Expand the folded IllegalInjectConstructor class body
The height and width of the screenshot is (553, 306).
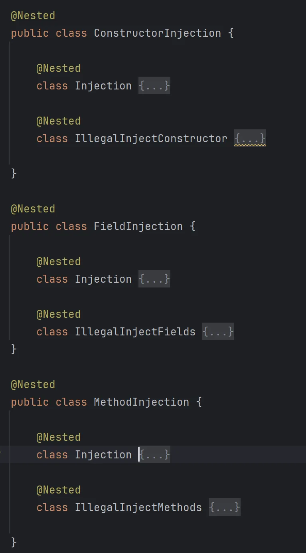point(250,139)
